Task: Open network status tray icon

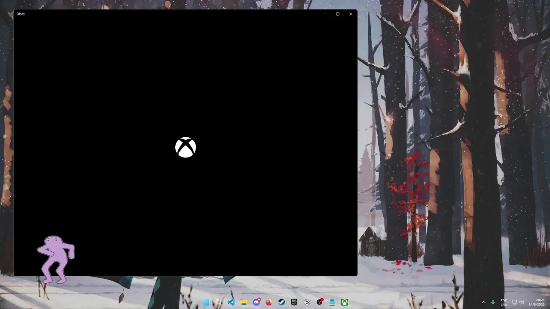Action: (515, 302)
